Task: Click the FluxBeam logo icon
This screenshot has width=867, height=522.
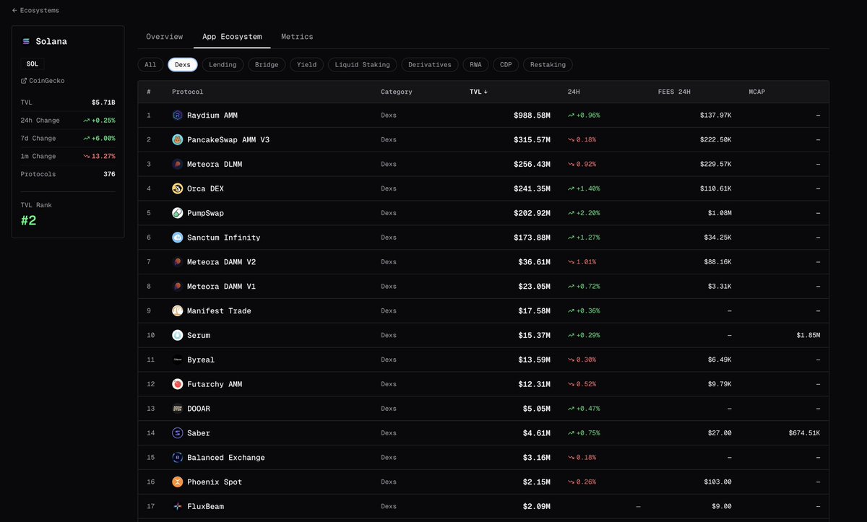Action: tap(178, 507)
